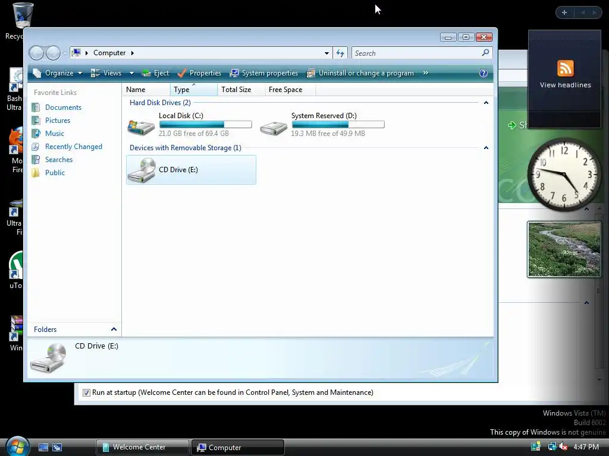Open Public folder link

[55, 173]
